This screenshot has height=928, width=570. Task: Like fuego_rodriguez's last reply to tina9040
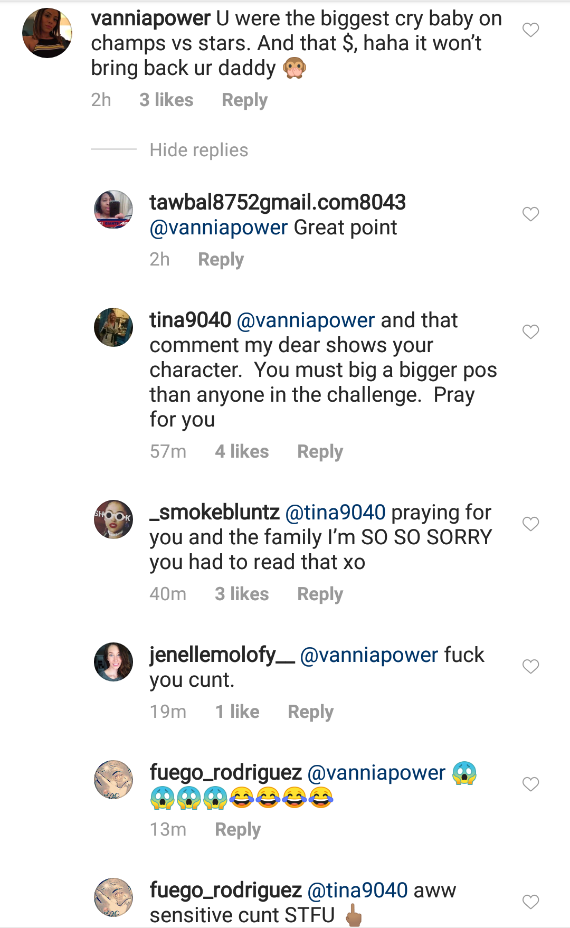[x=530, y=902]
